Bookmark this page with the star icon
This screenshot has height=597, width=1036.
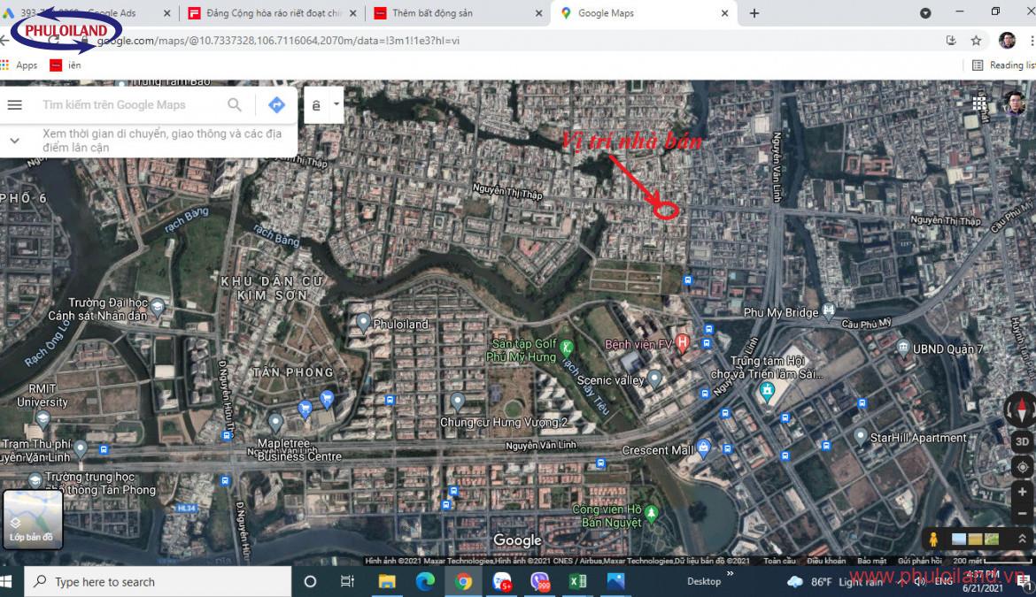tap(976, 41)
